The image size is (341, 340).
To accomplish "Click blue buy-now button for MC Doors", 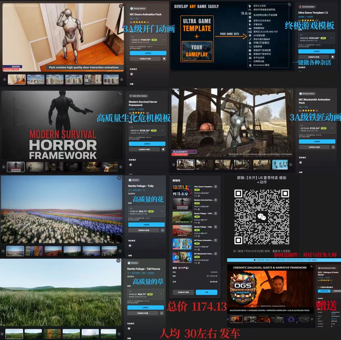I will tap(148, 53).
